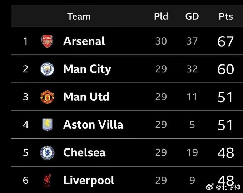Sort by the GD column header
The image size is (243, 193).
[192, 16]
